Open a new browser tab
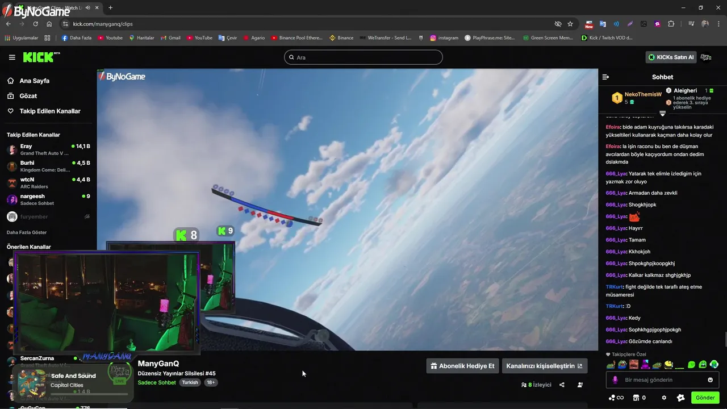This screenshot has height=409, width=727. [110, 8]
